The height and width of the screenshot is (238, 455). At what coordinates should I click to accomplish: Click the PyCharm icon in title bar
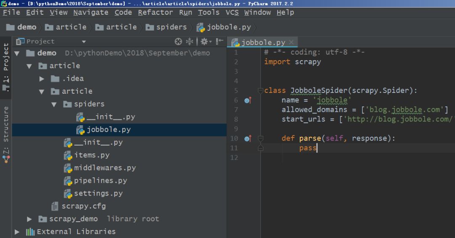[x=4, y=3]
